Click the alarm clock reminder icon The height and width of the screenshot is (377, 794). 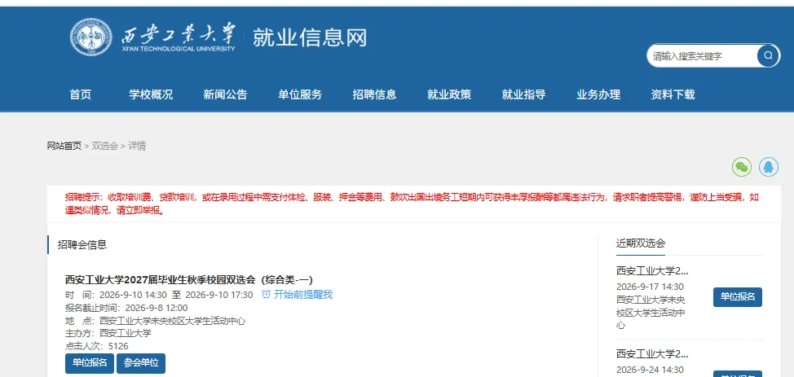[267, 295]
